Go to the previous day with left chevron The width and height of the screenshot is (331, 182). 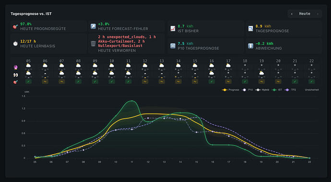point(292,14)
